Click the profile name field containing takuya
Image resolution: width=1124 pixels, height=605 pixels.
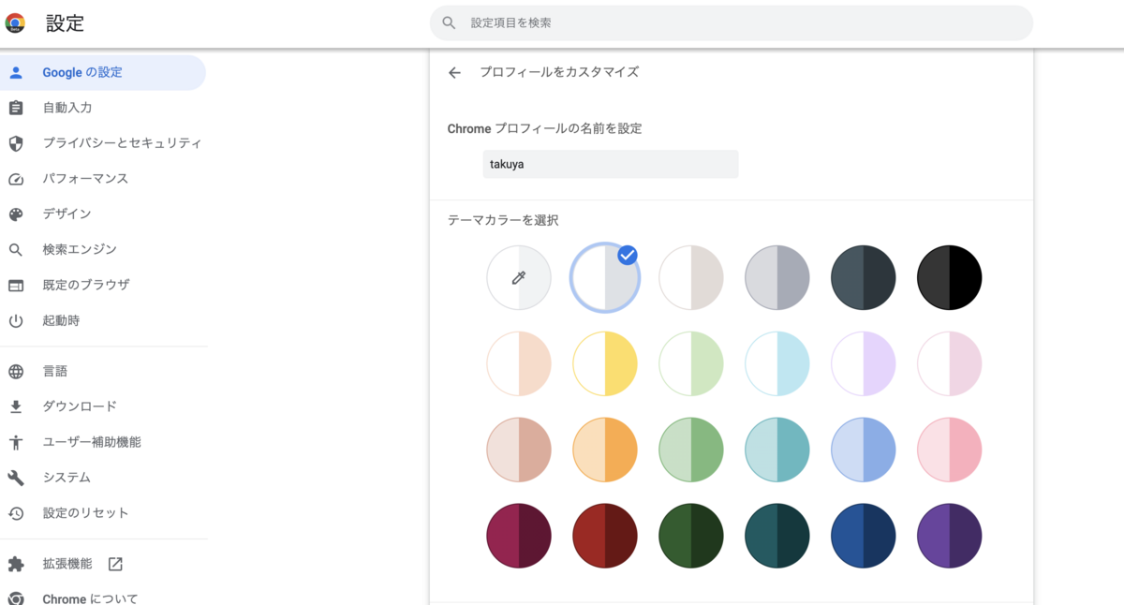(x=611, y=164)
